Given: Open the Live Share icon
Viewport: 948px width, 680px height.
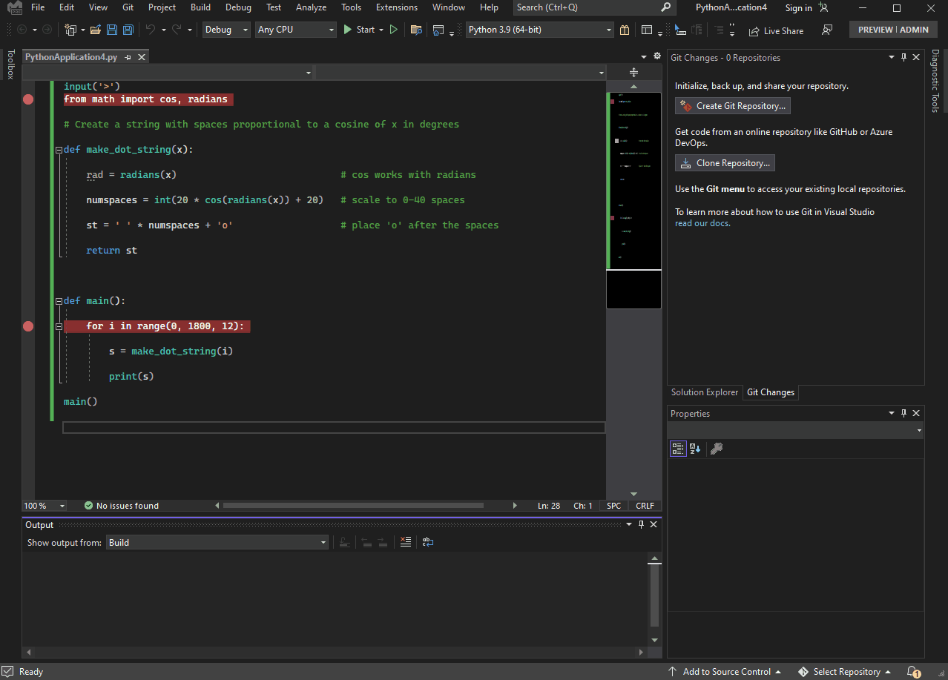Looking at the screenshot, I should click(776, 30).
